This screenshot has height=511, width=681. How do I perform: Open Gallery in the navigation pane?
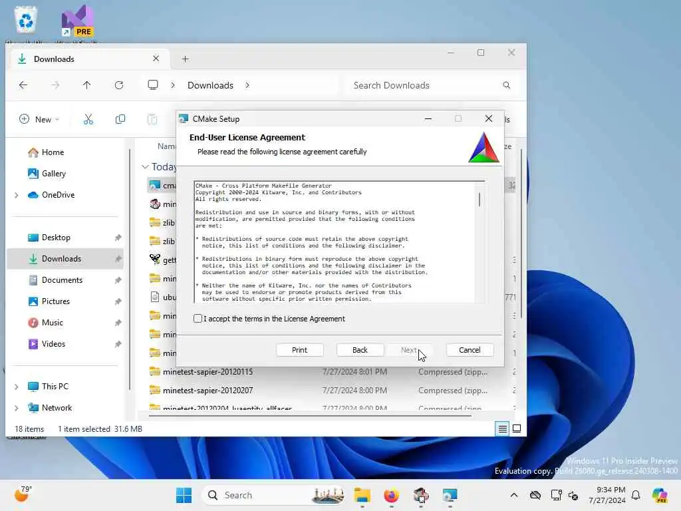(x=53, y=174)
